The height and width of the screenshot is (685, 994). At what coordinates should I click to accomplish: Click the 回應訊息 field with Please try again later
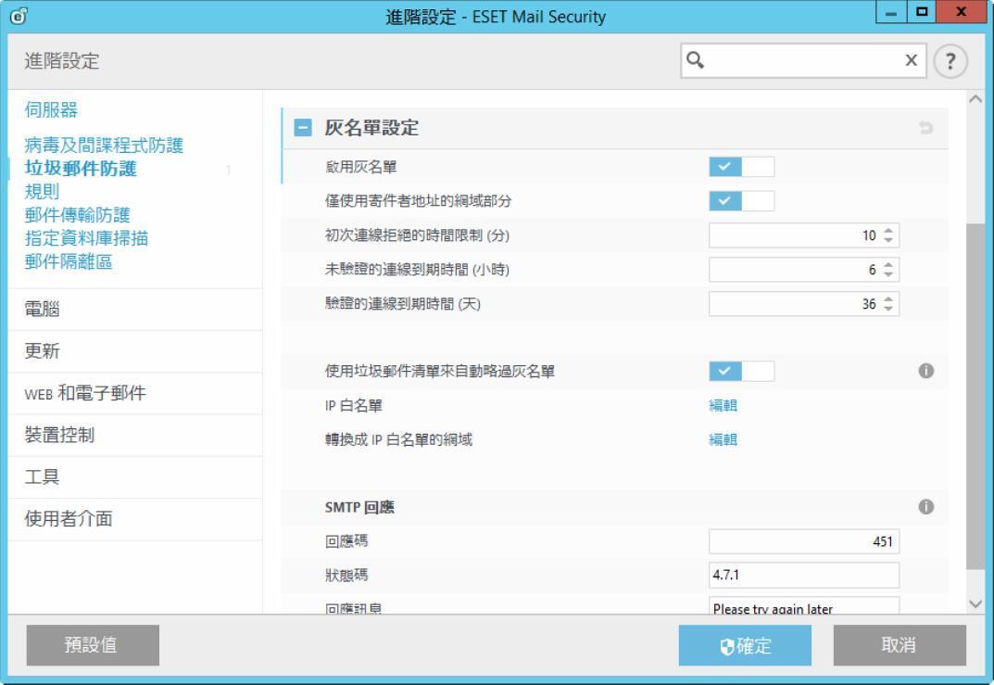click(x=804, y=605)
